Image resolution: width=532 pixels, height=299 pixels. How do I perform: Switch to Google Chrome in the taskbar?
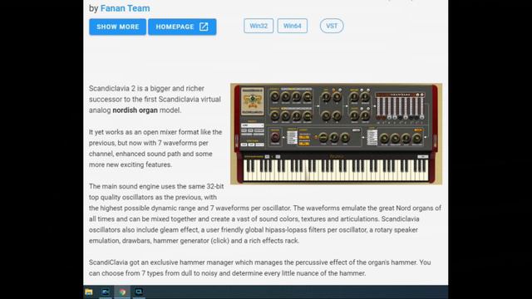[122, 292]
